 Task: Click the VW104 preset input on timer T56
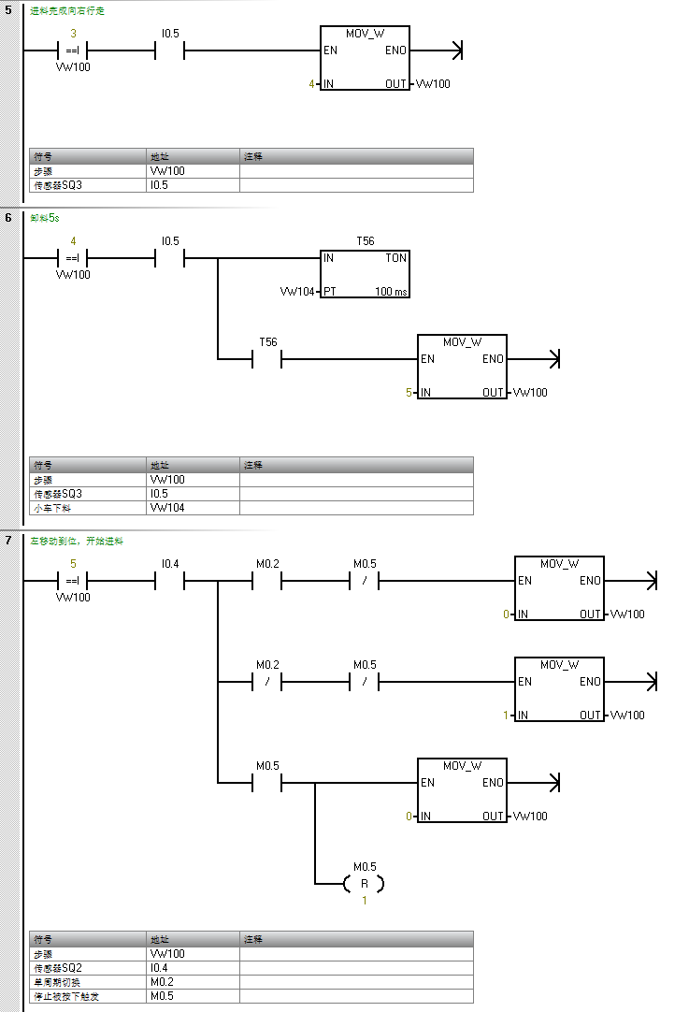(298, 292)
